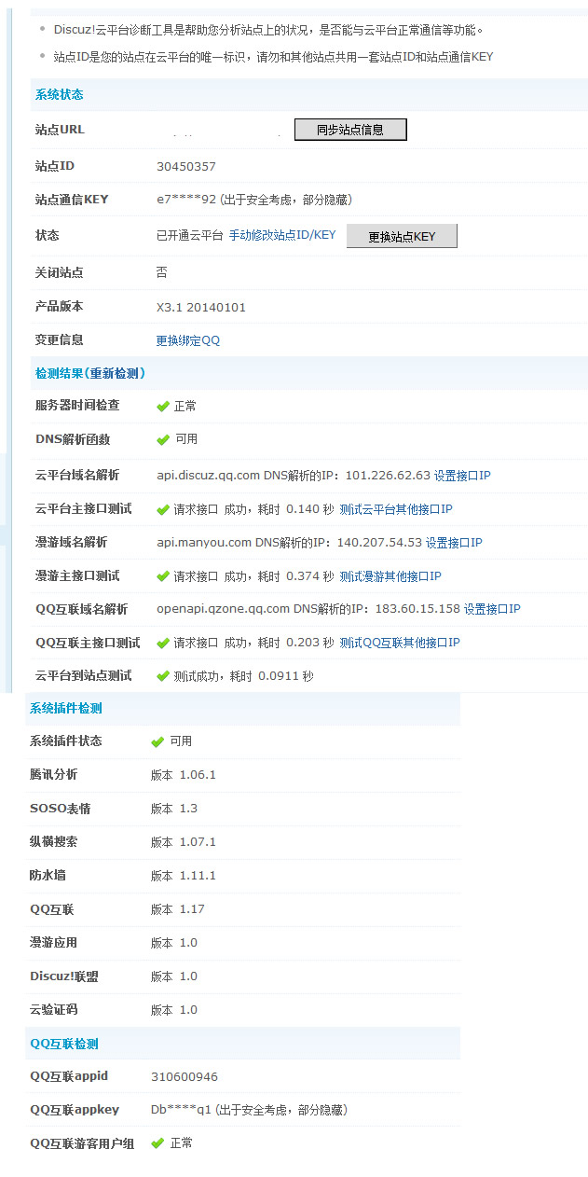The height and width of the screenshot is (1177, 588).
Task: Click the Discuz!联盟 row label
Action: click(x=63, y=976)
